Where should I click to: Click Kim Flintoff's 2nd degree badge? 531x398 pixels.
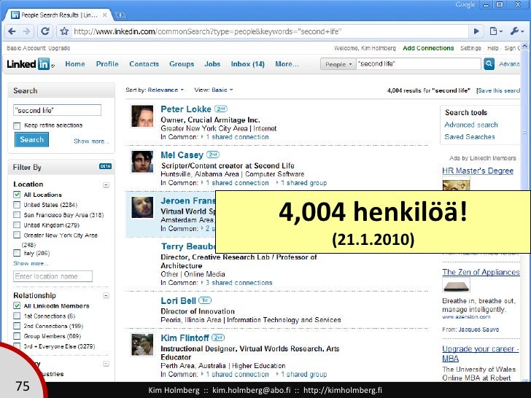pos(218,337)
